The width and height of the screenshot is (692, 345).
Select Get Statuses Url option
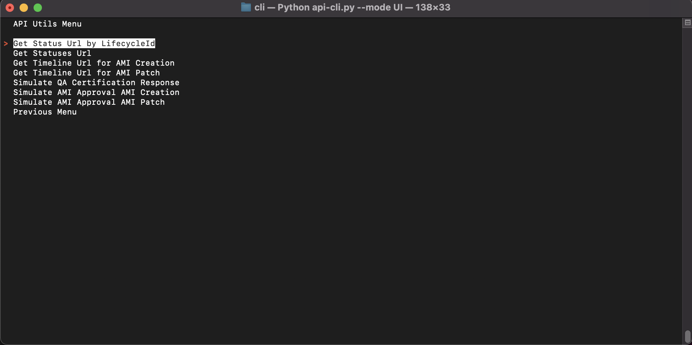(52, 53)
